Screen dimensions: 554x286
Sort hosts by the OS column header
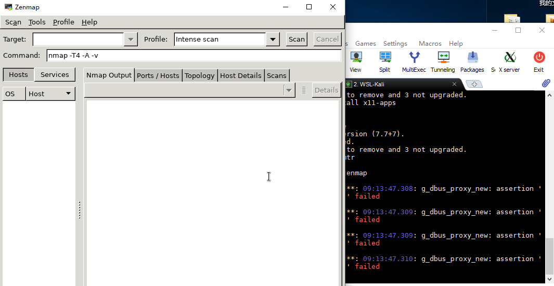[x=14, y=94]
